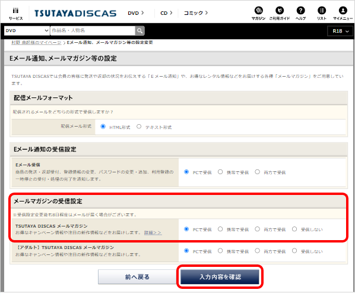Click the 入力内容を確認 button
This screenshot has height=296, width=355.
[220, 277]
